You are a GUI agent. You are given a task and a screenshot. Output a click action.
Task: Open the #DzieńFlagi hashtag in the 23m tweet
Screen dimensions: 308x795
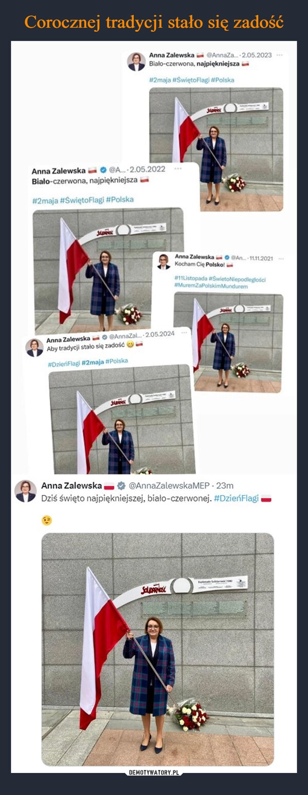(x=236, y=499)
